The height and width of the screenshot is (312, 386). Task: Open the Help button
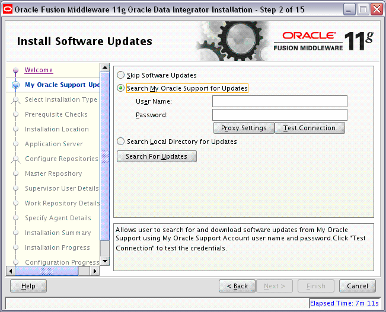(x=28, y=286)
